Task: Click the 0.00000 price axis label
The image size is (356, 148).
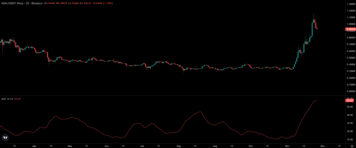Action: (x=351, y=91)
